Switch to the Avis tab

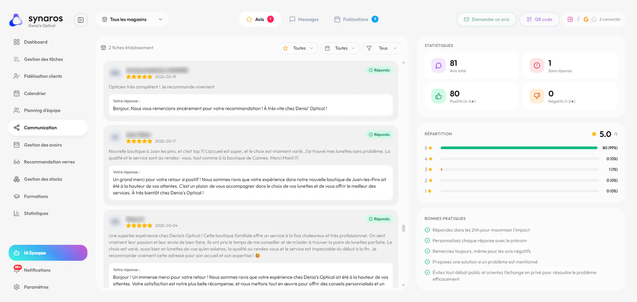coord(260,19)
